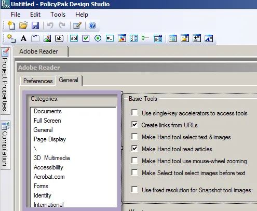Enable fixed resolution for Snapshot tool images

(x=134, y=190)
